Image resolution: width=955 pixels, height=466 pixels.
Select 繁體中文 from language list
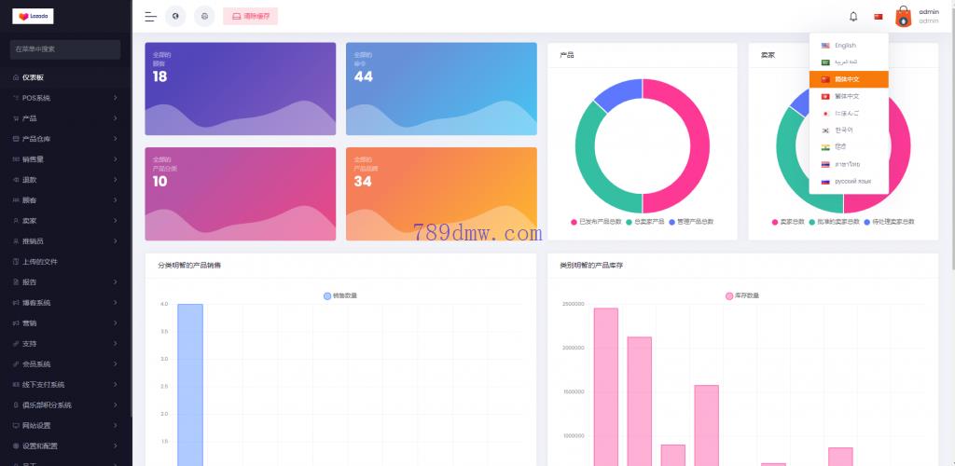[847, 96]
